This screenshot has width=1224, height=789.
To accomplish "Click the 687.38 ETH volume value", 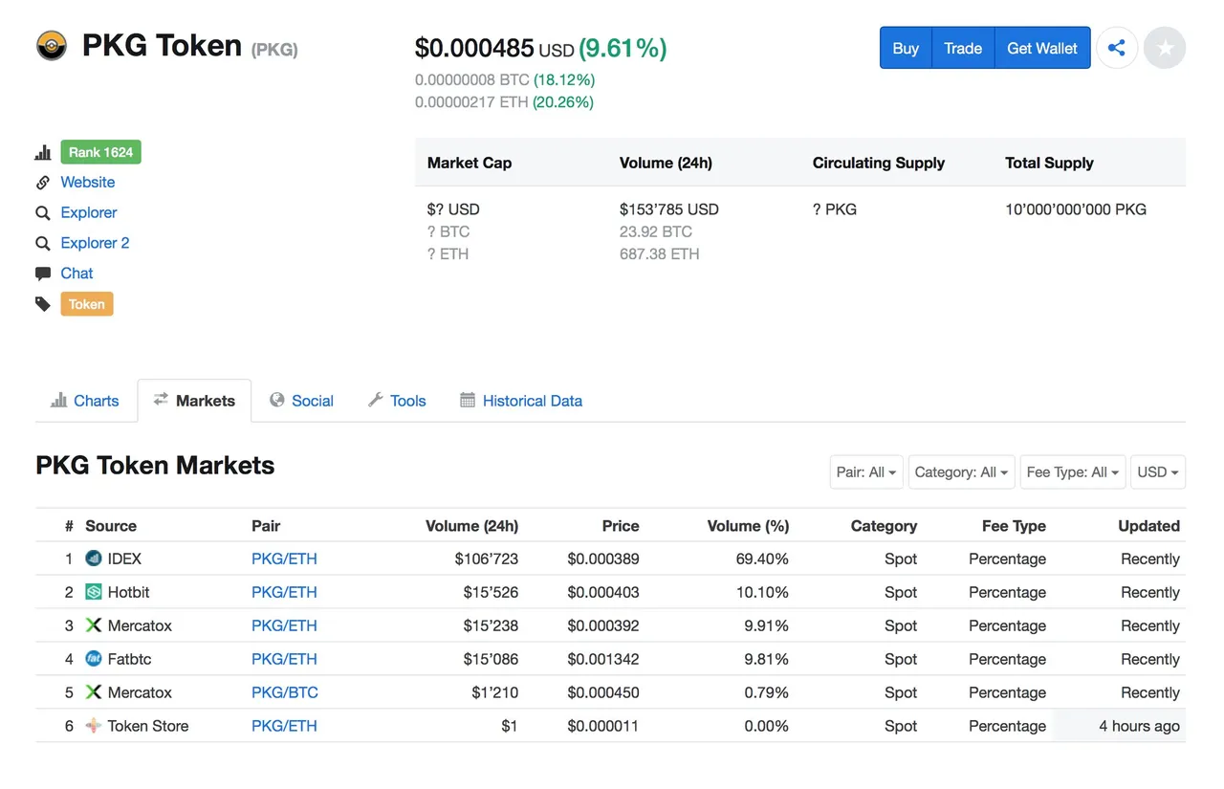I will (x=660, y=254).
